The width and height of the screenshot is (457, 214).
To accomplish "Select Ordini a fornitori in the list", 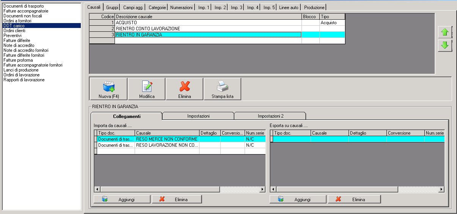I will [42, 20].
